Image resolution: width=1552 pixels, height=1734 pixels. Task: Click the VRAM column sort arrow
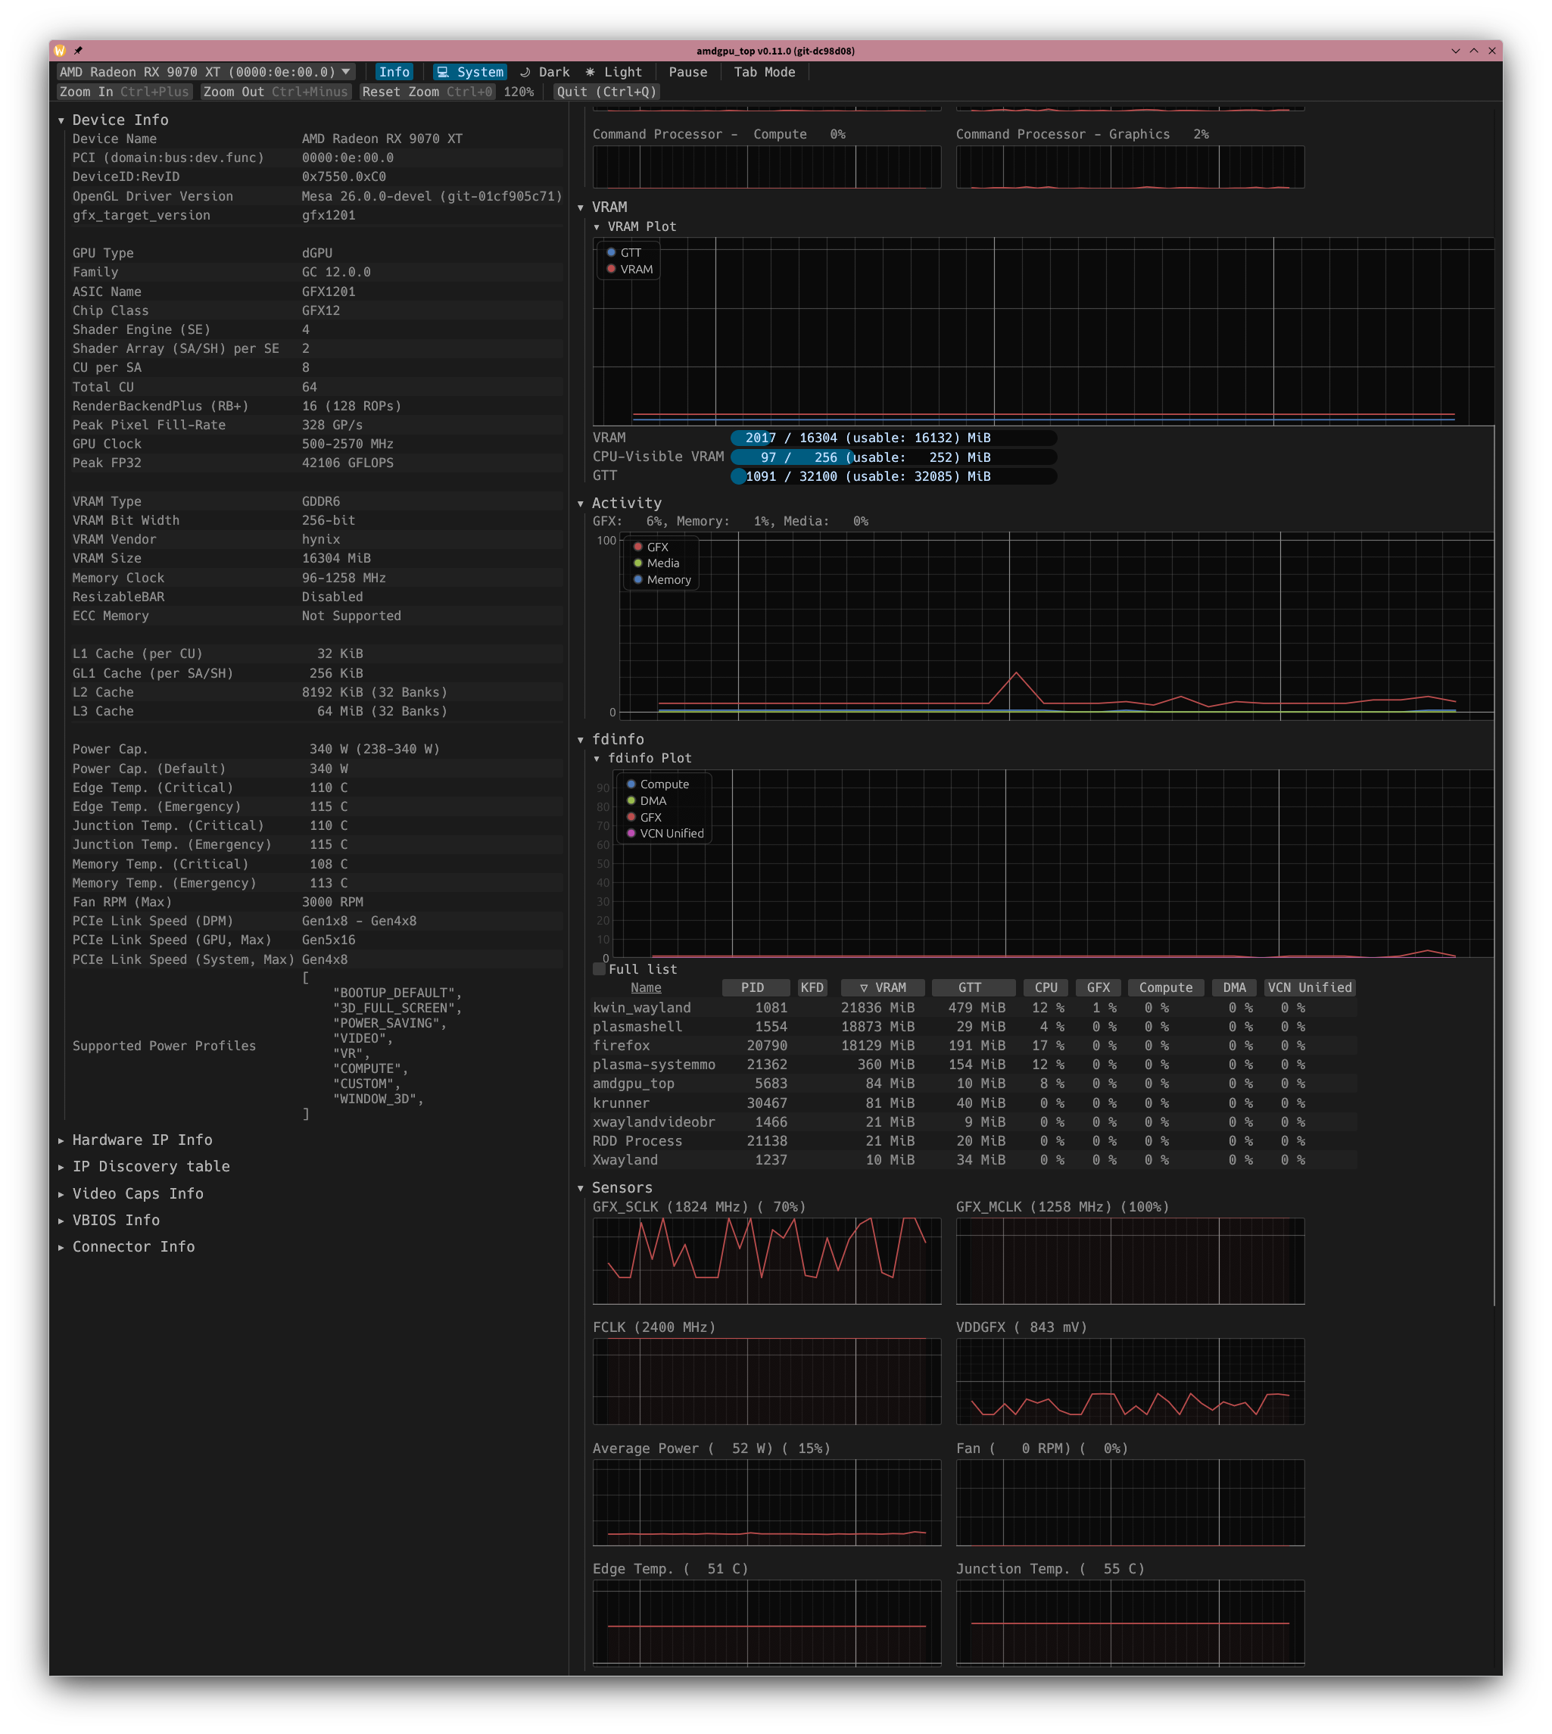click(x=863, y=987)
